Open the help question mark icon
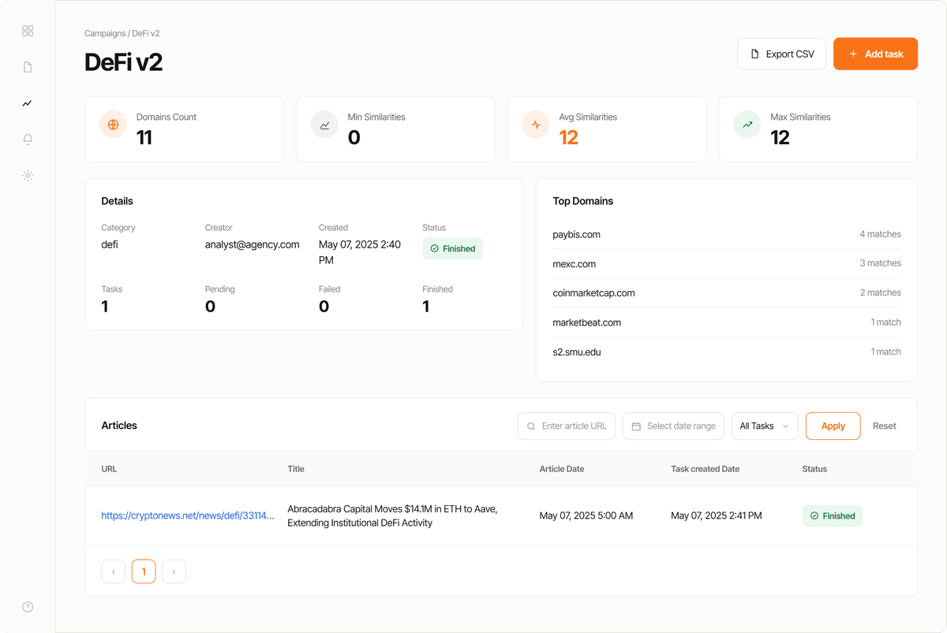Image resolution: width=947 pixels, height=633 pixels. pos(28,607)
